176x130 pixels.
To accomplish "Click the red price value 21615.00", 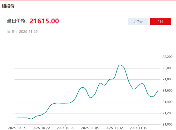I will coord(44,21).
